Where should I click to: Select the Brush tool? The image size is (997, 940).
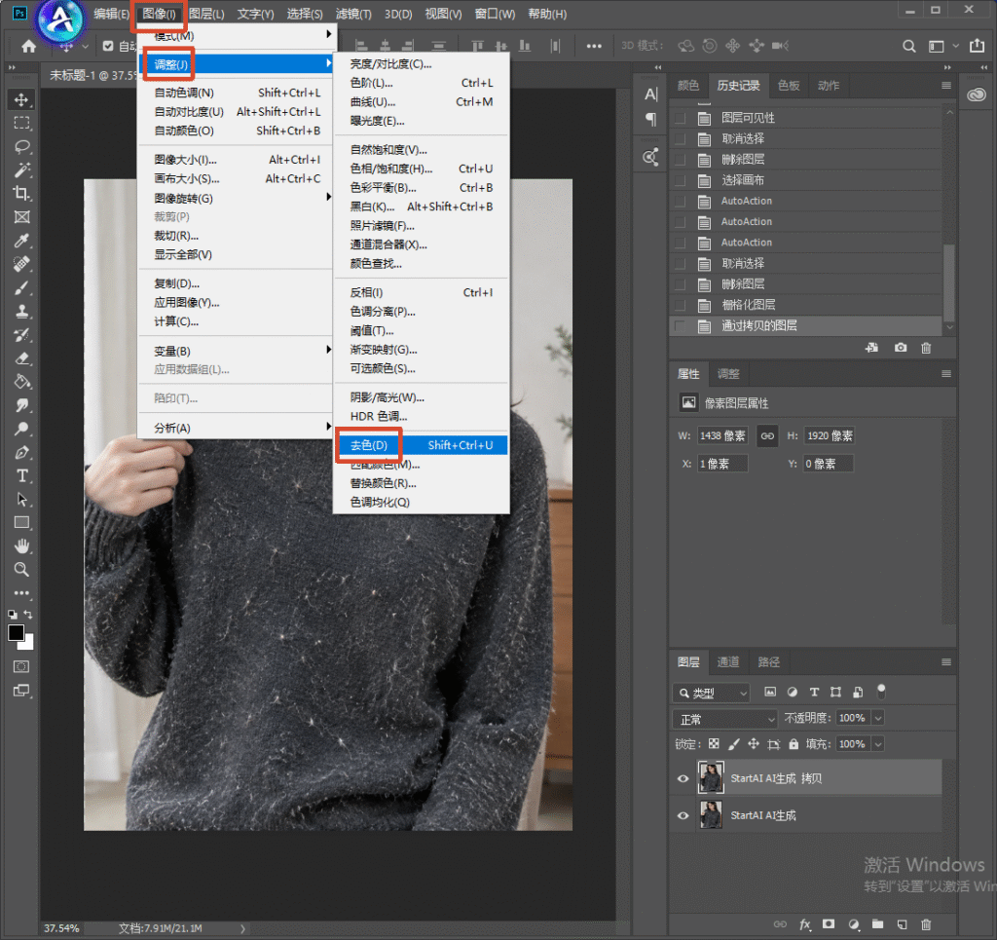(21, 287)
